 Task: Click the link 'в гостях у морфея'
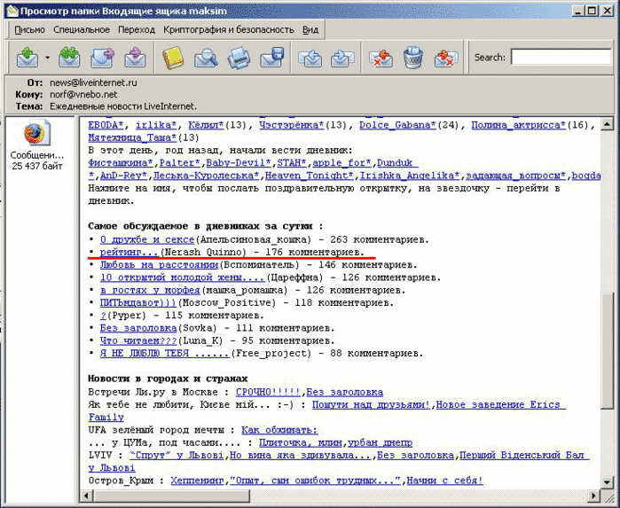point(150,290)
